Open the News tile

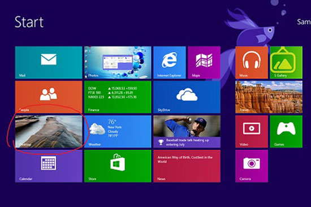point(187,166)
